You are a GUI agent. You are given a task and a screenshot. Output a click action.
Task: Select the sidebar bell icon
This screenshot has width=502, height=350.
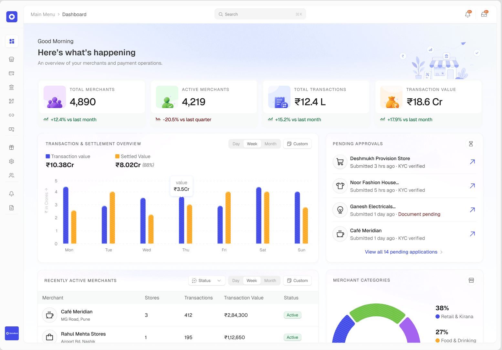click(12, 194)
